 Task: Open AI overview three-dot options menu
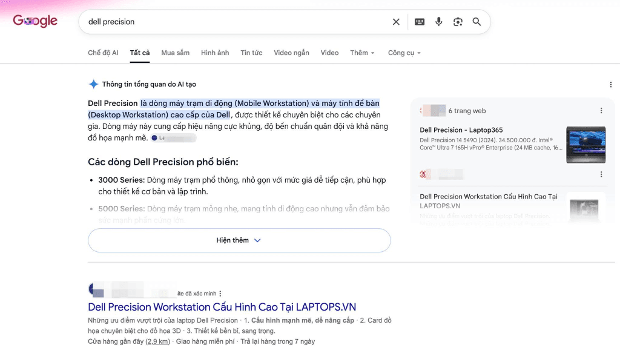(610, 85)
